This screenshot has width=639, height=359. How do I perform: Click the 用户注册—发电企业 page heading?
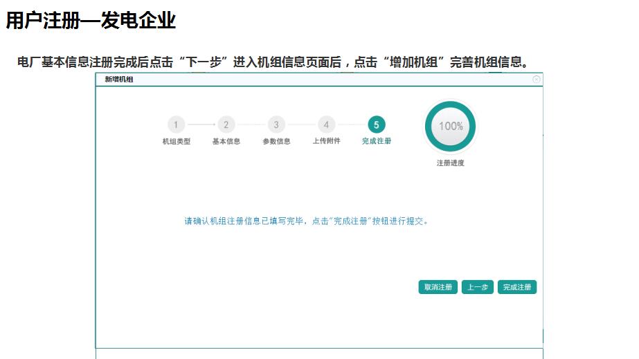click(x=91, y=21)
